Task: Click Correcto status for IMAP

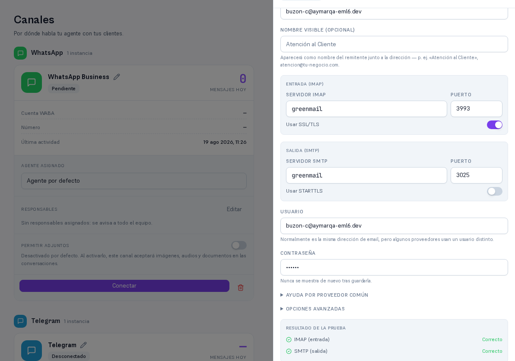Action: tap(492, 340)
